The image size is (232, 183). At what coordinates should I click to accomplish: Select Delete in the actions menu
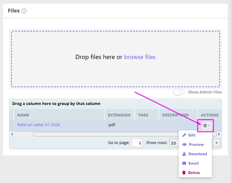194,173
